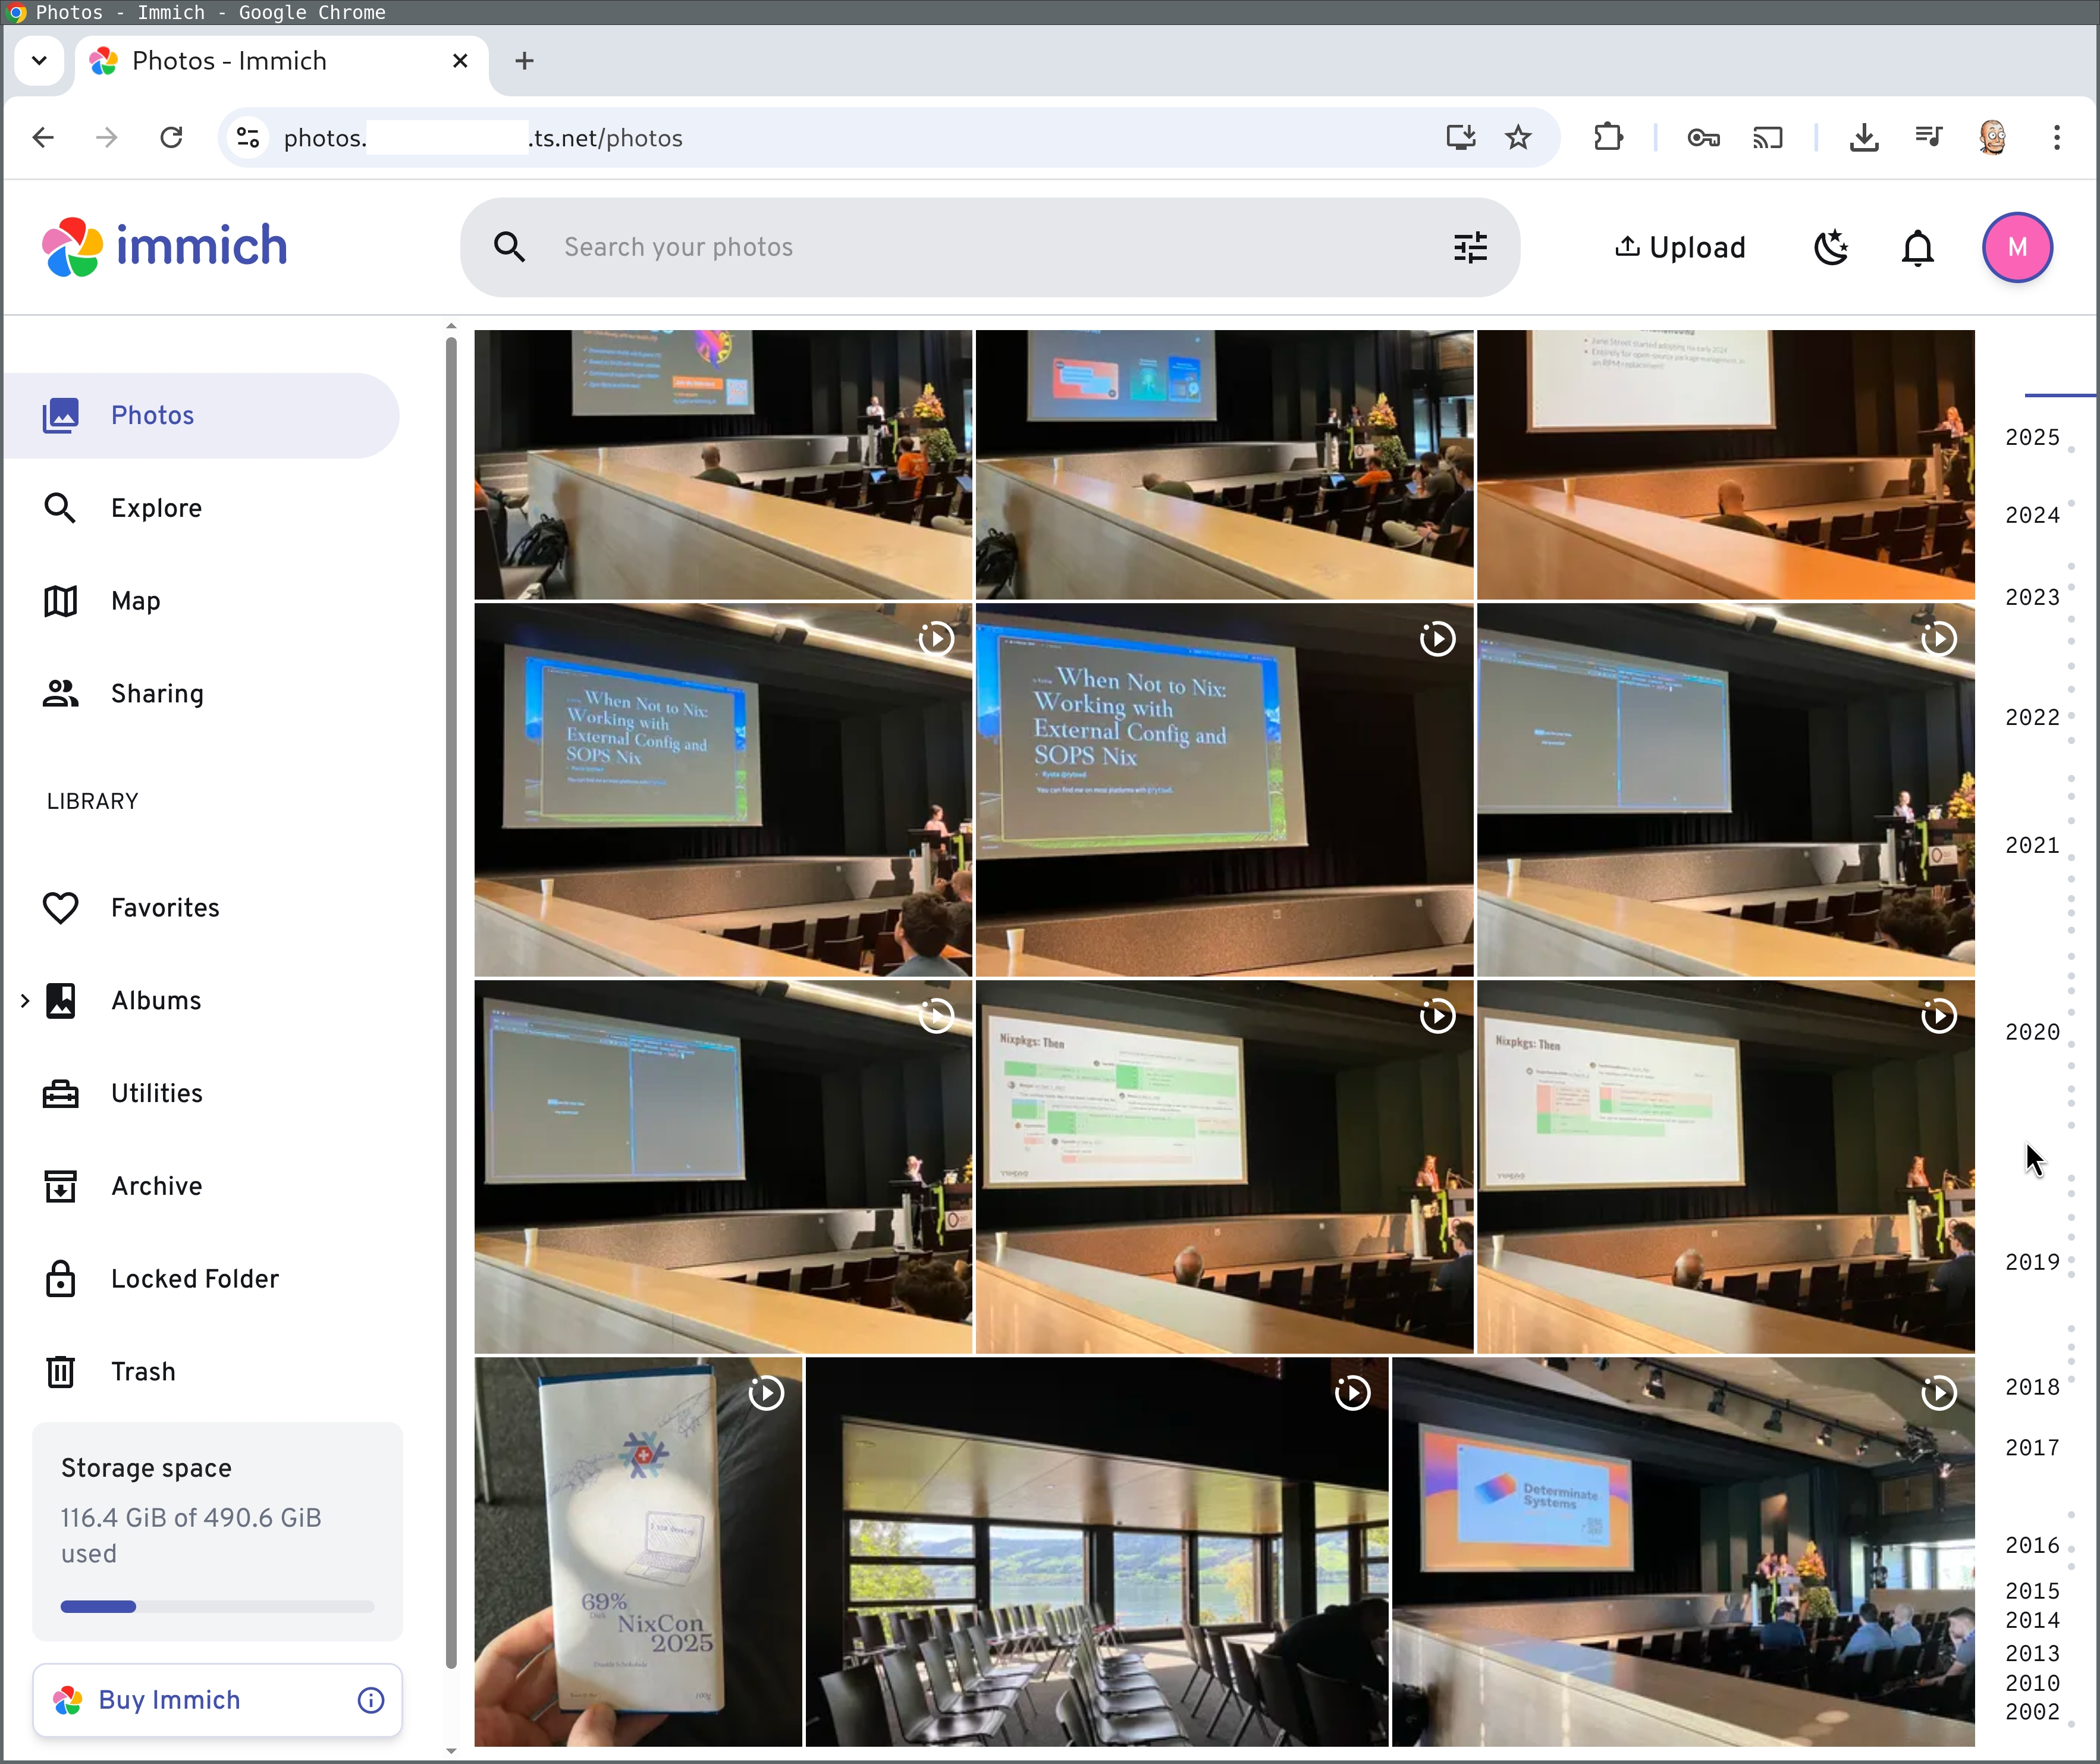Click the Upload button
2100x1764 pixels.
tap(1680, 247)
